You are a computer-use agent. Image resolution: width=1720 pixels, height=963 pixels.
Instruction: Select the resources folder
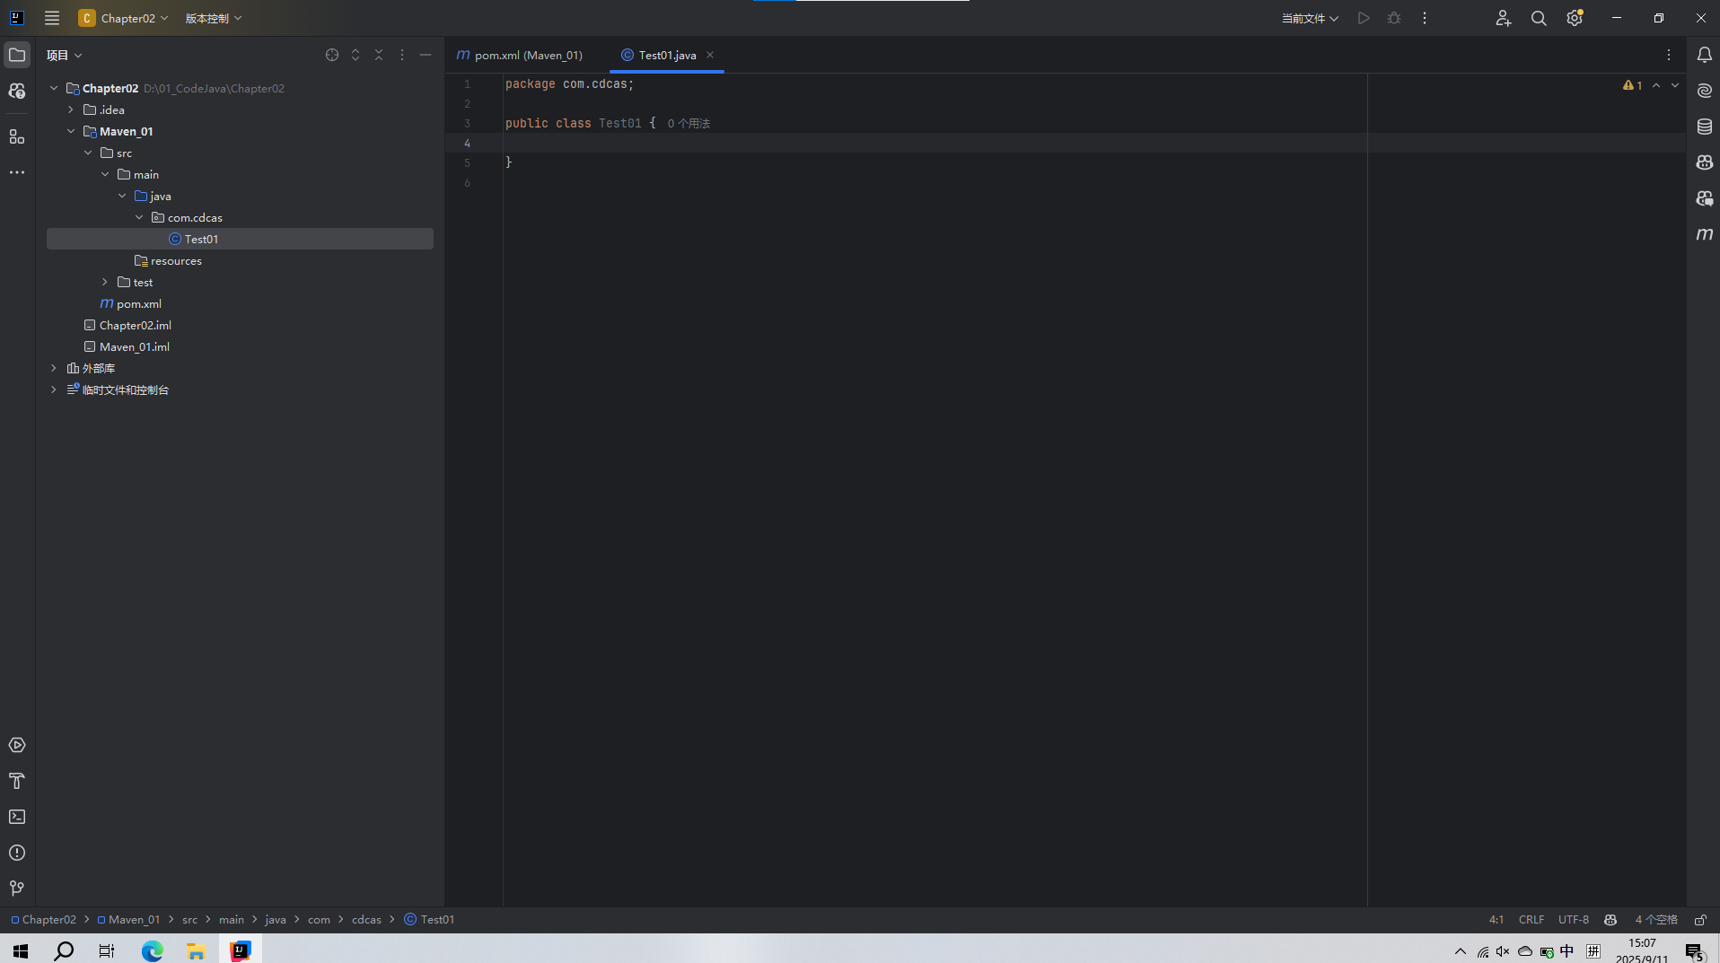point(176,260)
